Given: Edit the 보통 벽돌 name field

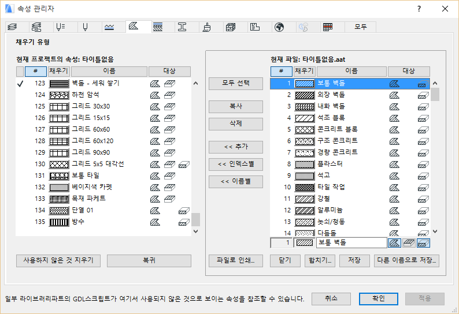Looking at the screenshot, I should point(351,242).
